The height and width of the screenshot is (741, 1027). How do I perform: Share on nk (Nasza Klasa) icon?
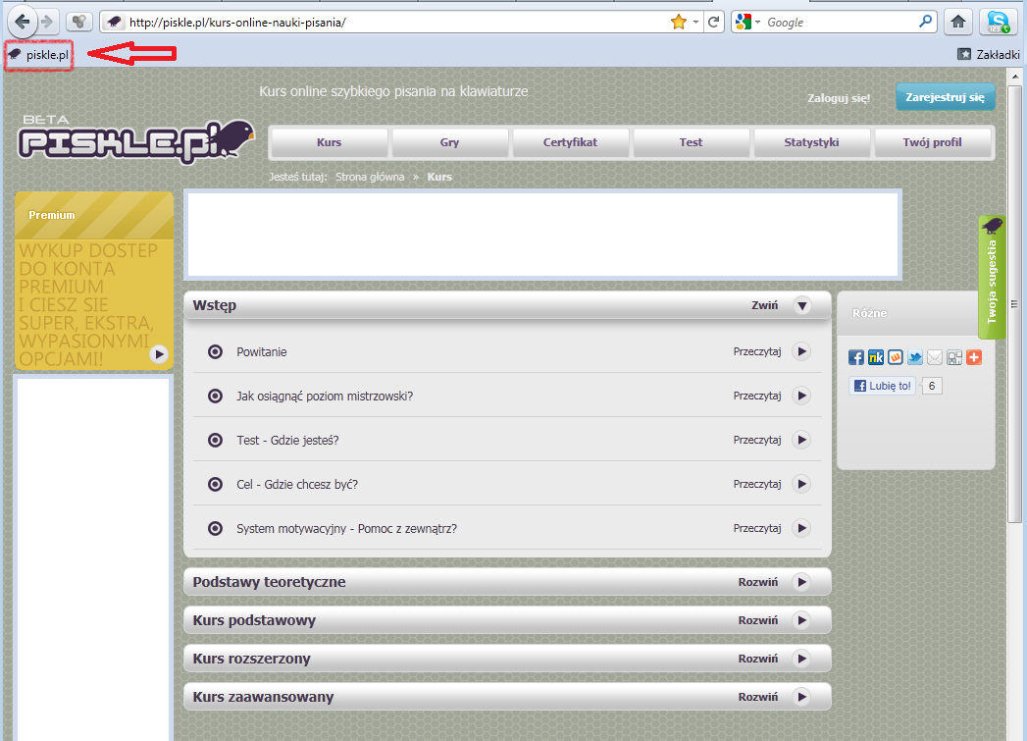click(876, 357)
